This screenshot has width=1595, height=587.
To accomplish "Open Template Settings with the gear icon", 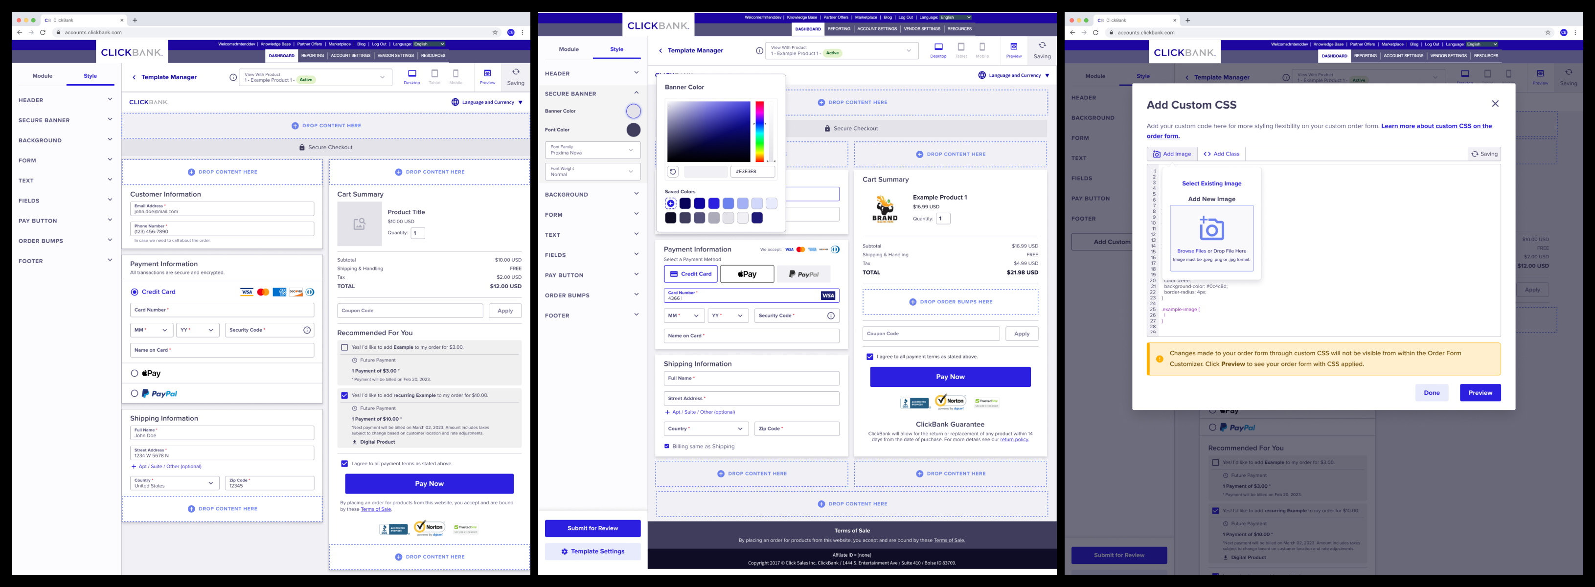I will point(592,551).
